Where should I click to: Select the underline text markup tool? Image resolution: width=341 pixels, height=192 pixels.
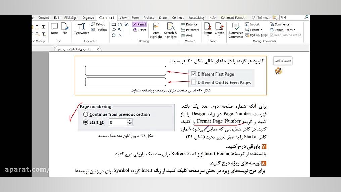(44, 27)
